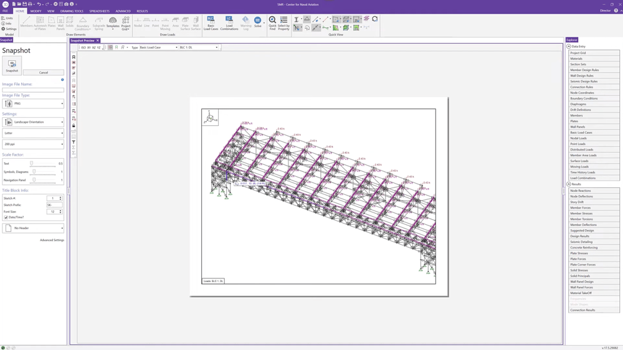Click the Snapshot capture button
Image resolution: width=623 pixels, height=350 pixels.
point(12,65)
